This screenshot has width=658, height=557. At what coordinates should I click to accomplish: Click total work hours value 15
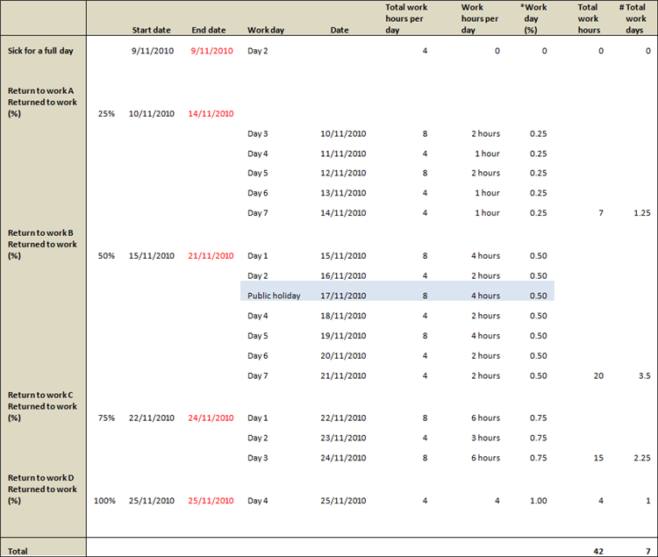coord(599,458)
